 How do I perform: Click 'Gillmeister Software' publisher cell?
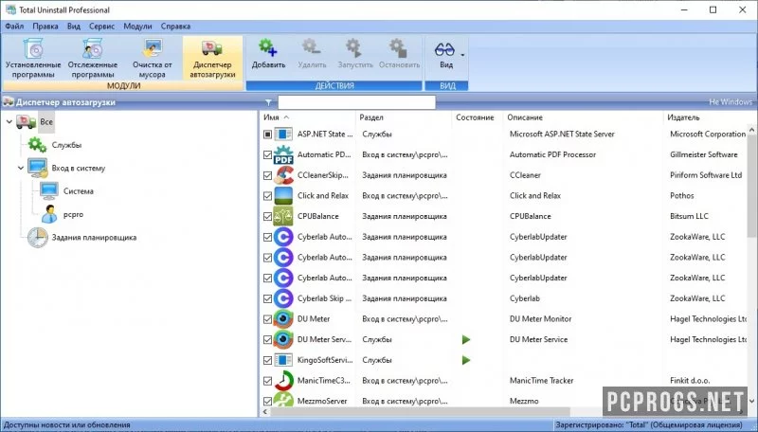(704, 155)
